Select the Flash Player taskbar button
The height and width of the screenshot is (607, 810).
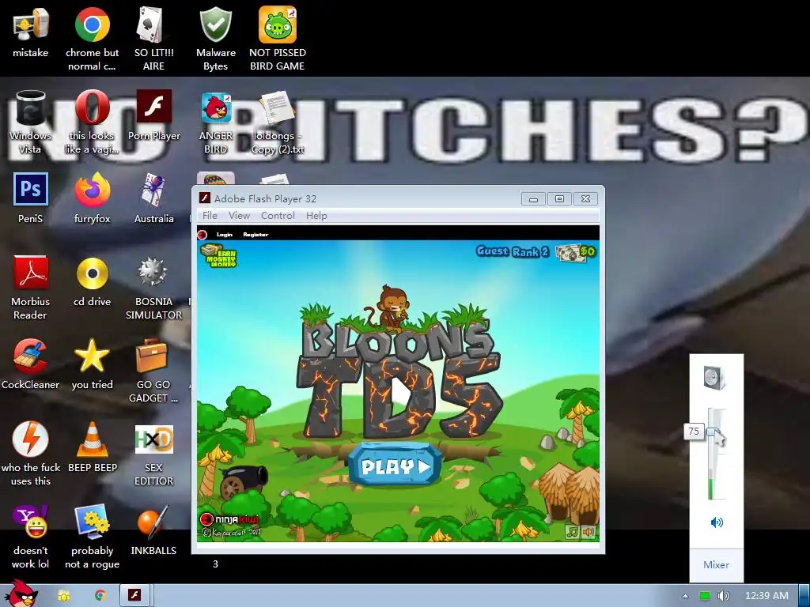134,596
